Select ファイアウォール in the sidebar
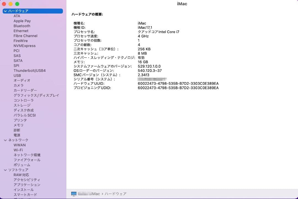Viewport: 298px width, 199px height. [x=27, y=160]
